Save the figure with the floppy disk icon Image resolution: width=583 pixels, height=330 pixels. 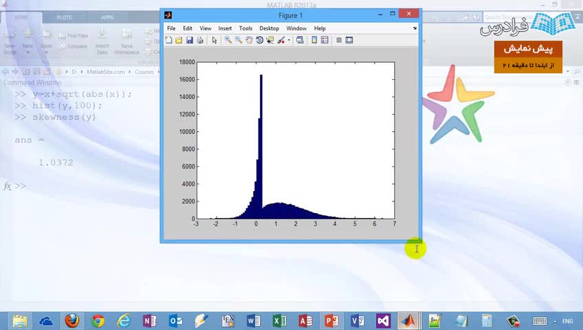pyautogui.click(x=190, y=40)
